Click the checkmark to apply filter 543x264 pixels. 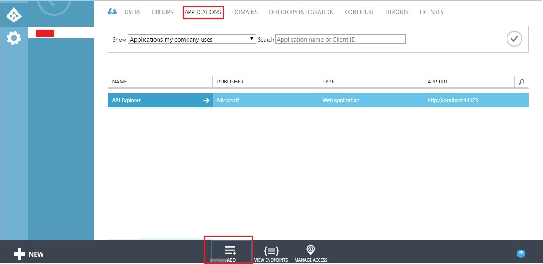click(x=514, y=39)
